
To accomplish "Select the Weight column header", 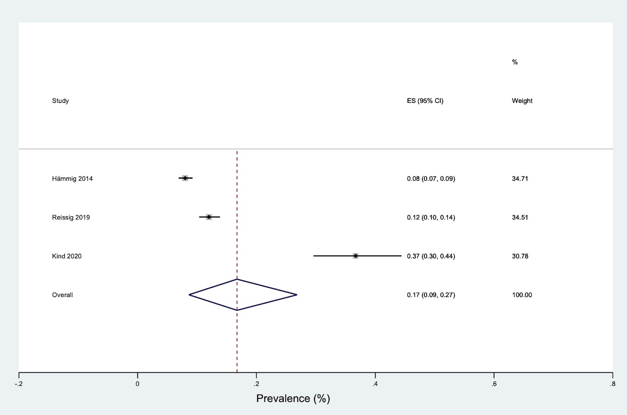I will [x=522, y=101].
